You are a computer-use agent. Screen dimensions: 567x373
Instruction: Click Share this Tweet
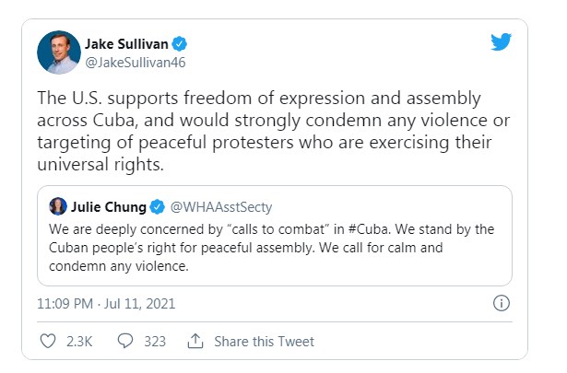264,341
